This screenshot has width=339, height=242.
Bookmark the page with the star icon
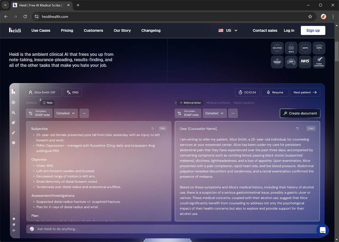click(x=310, y=17)
